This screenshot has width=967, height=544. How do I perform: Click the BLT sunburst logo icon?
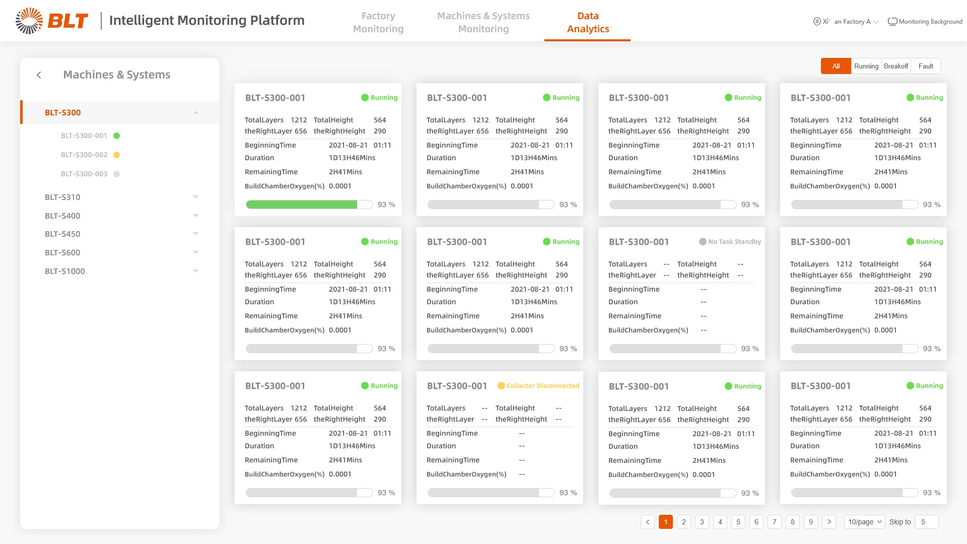pyautogui.click(x=29, y=21)
